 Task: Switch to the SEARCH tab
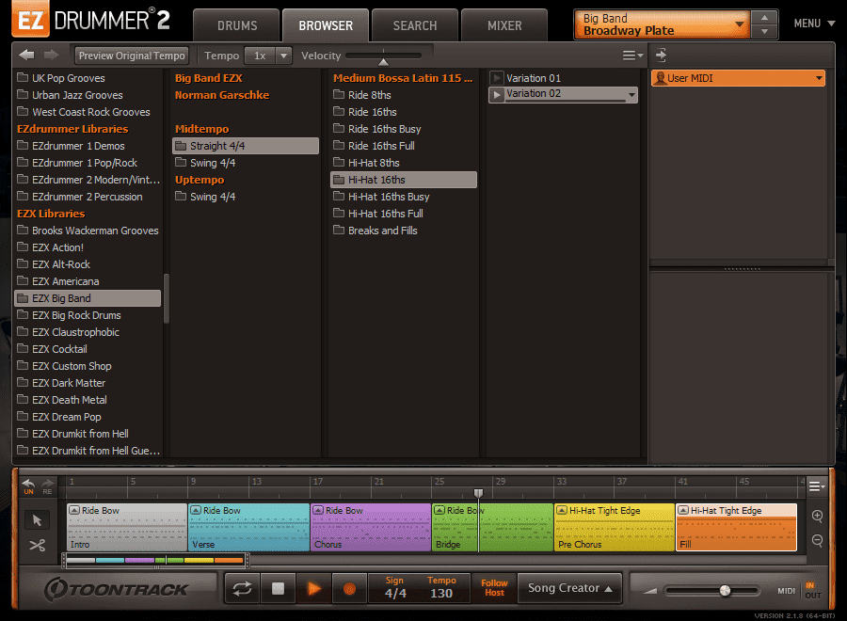tap(415, 25)
